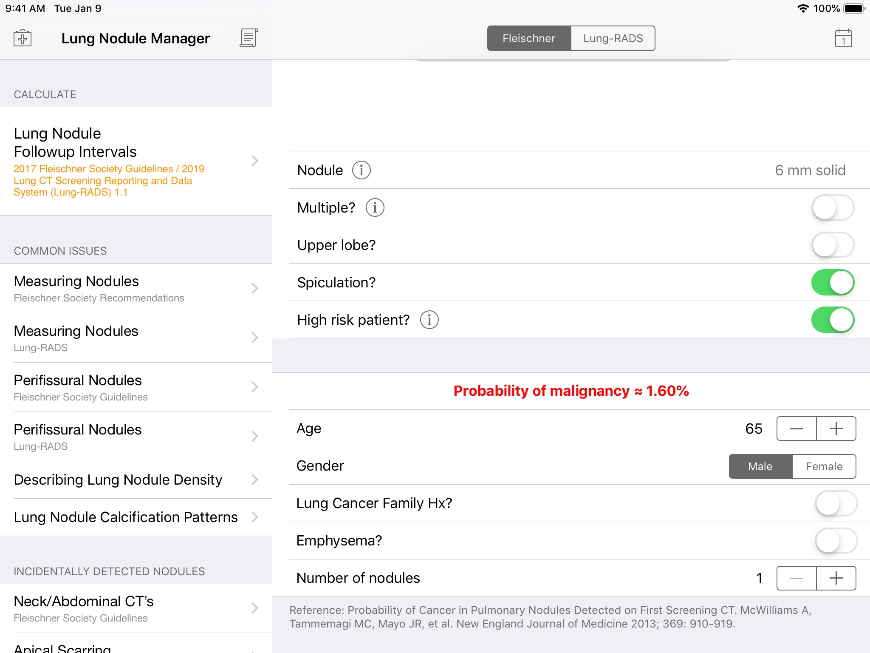Choose Female gender

click(824, 466)
